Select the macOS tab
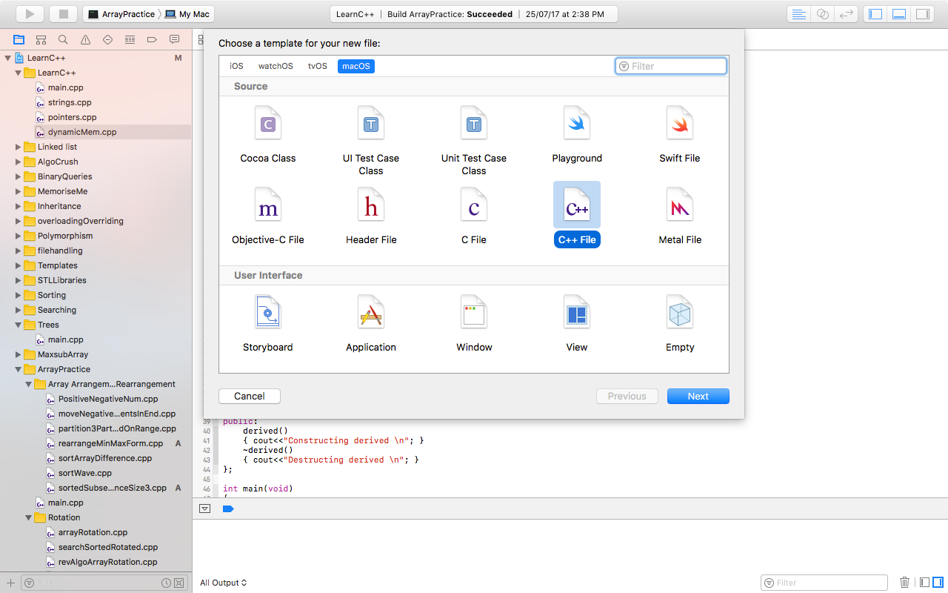Screen dimensions: 948x593 pos(356,66)
